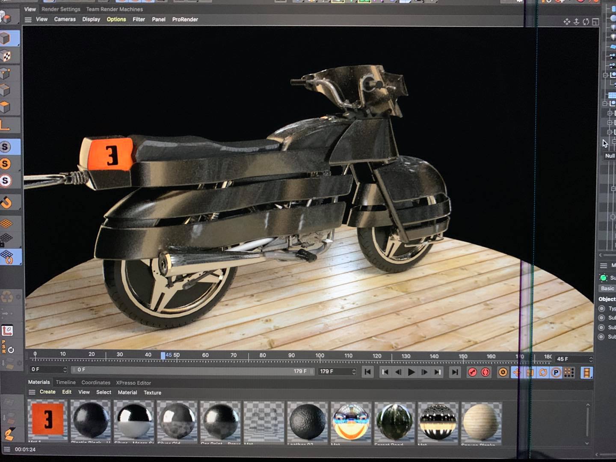
Task: Click the viewport move camera icon
Action: click(567, 22)
